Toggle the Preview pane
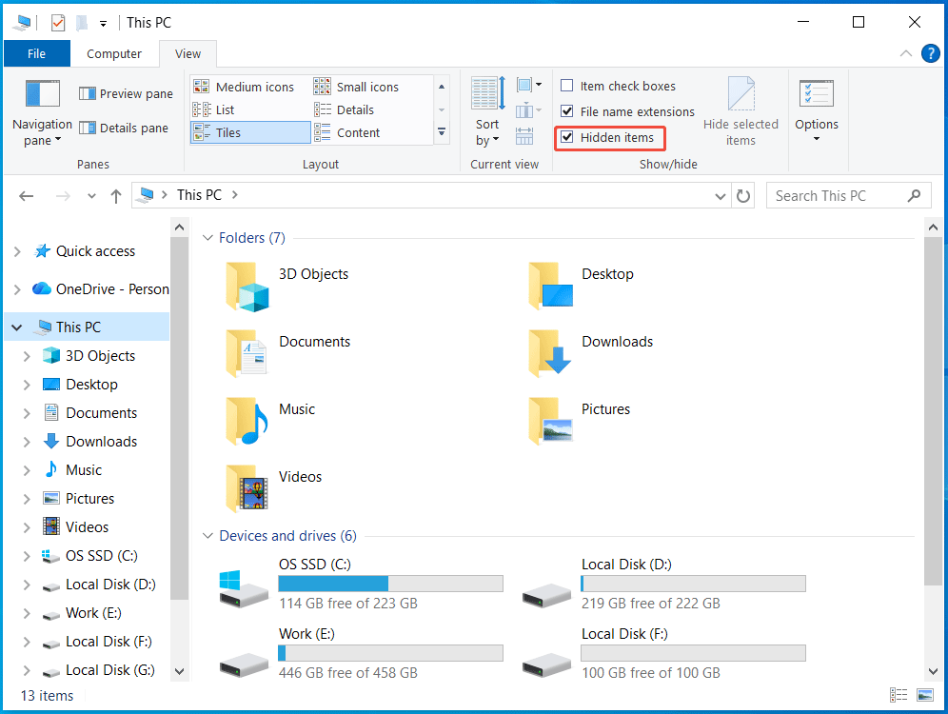948x714 pixels. click(126, 93)
